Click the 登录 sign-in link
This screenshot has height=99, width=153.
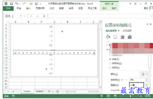(x=146, y=8)
